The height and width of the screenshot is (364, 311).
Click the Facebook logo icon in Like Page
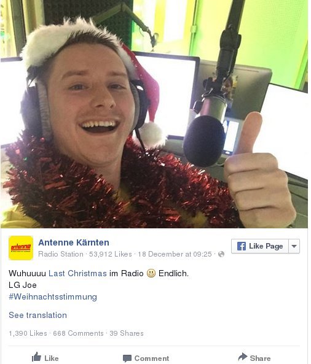pos(242,246)
